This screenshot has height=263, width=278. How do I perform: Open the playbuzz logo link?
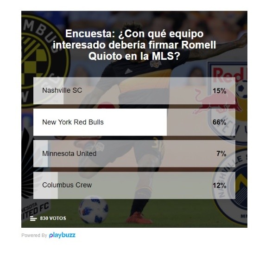pos(62,235)
